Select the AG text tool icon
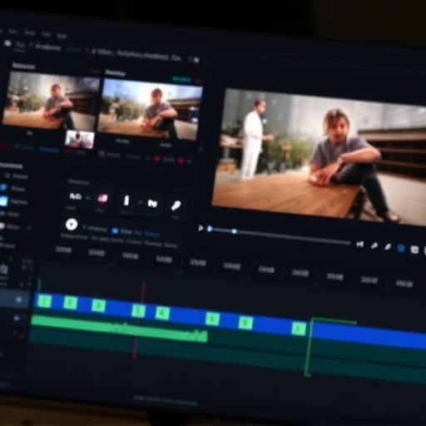 coord(75,196)
